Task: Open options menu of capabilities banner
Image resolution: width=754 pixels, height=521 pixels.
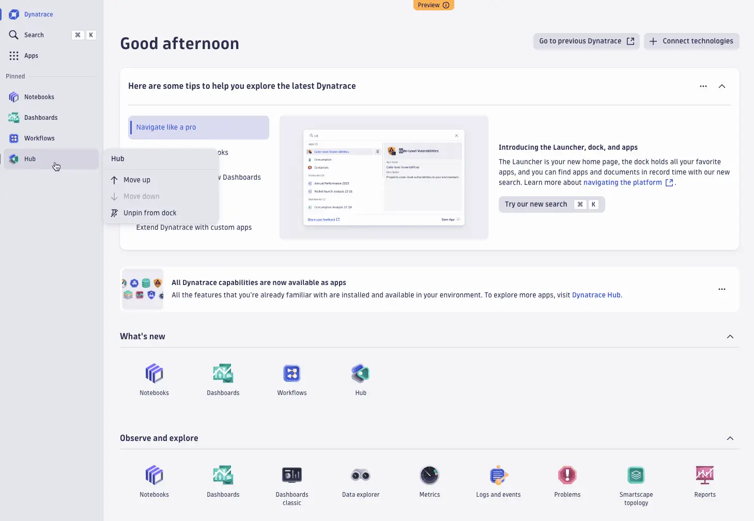Action: (x=722, y=289)
